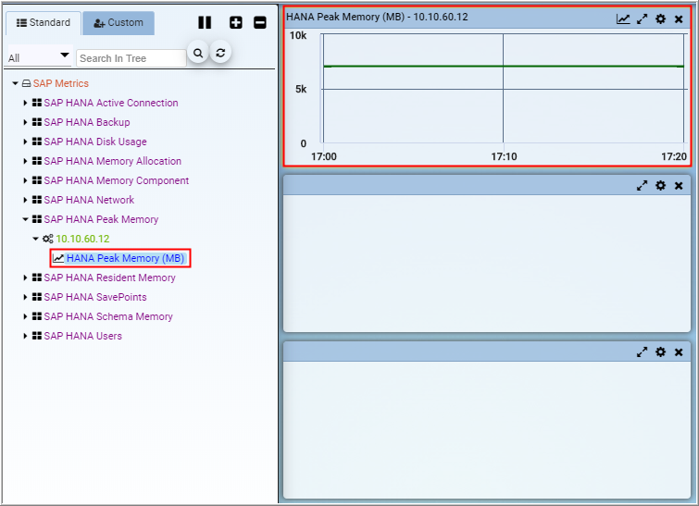This screenshot has width=699, height=506.
Task: Click grid icon beside SAP HANA Network
Action: [x=37, y=200]
